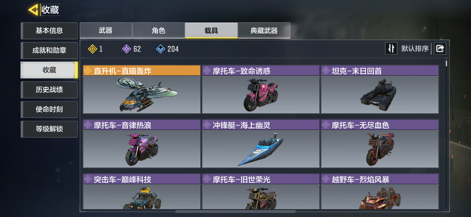The image size is (471, 217).
Task: Open the 默认排序 sorting option
Action: point(415,49)
